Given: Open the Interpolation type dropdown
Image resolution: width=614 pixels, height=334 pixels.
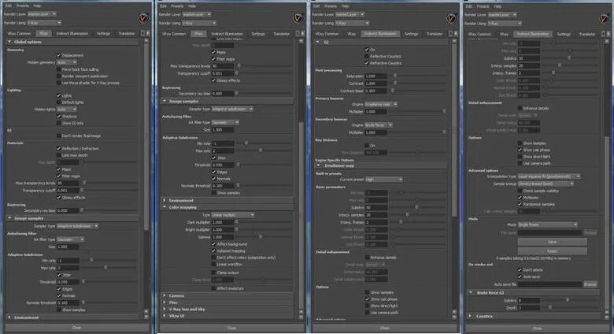Looking at the screenshot, I should (x=549, y=176).
